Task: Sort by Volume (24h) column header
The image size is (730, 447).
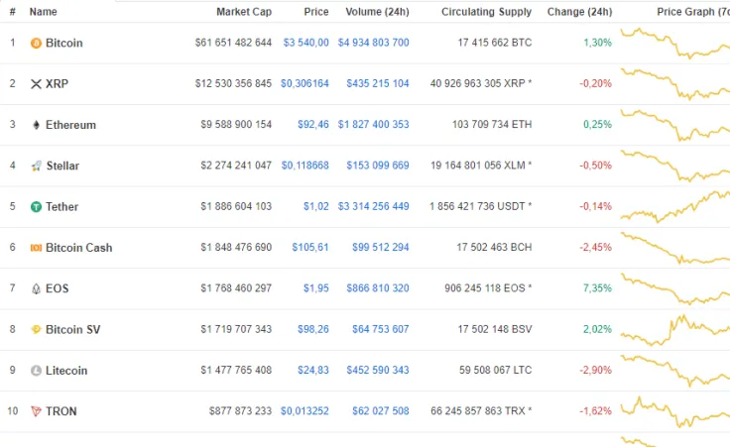Action: click(377, 12)
